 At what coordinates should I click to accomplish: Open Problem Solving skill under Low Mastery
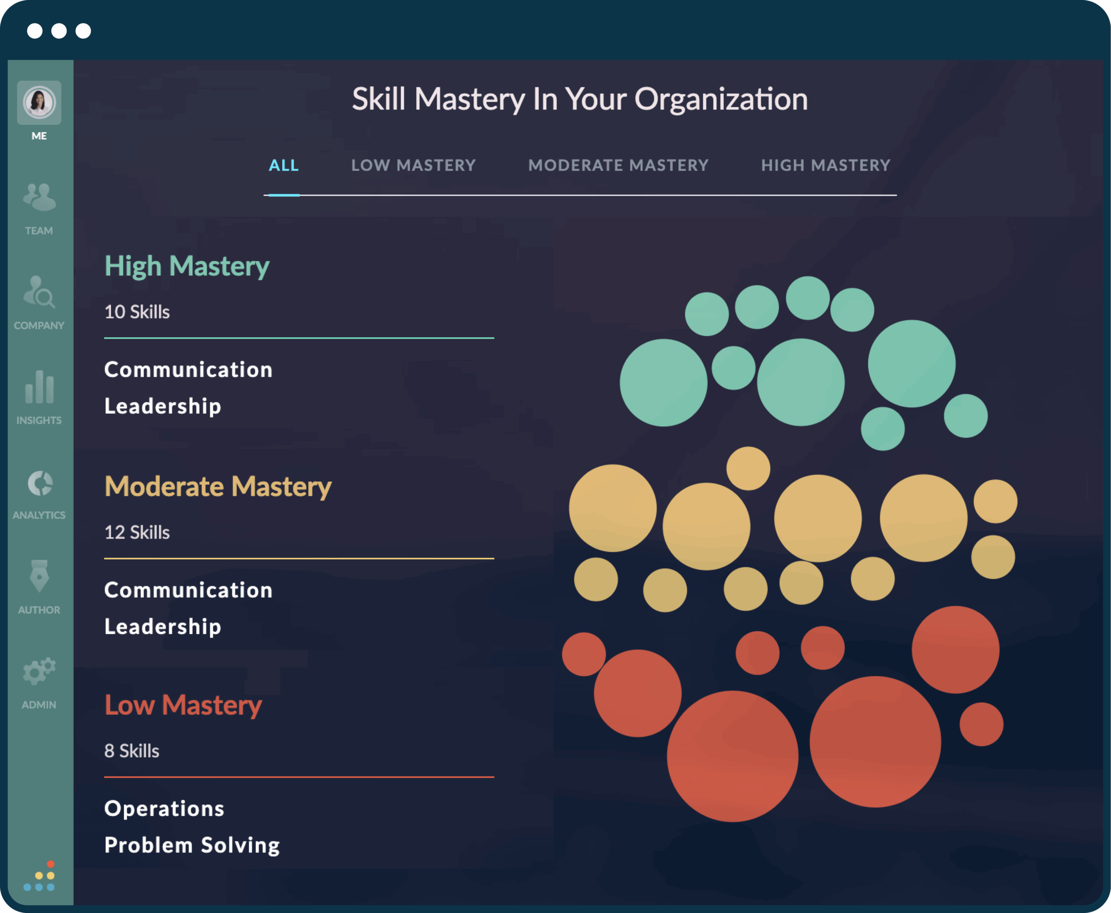click(192, 845)
